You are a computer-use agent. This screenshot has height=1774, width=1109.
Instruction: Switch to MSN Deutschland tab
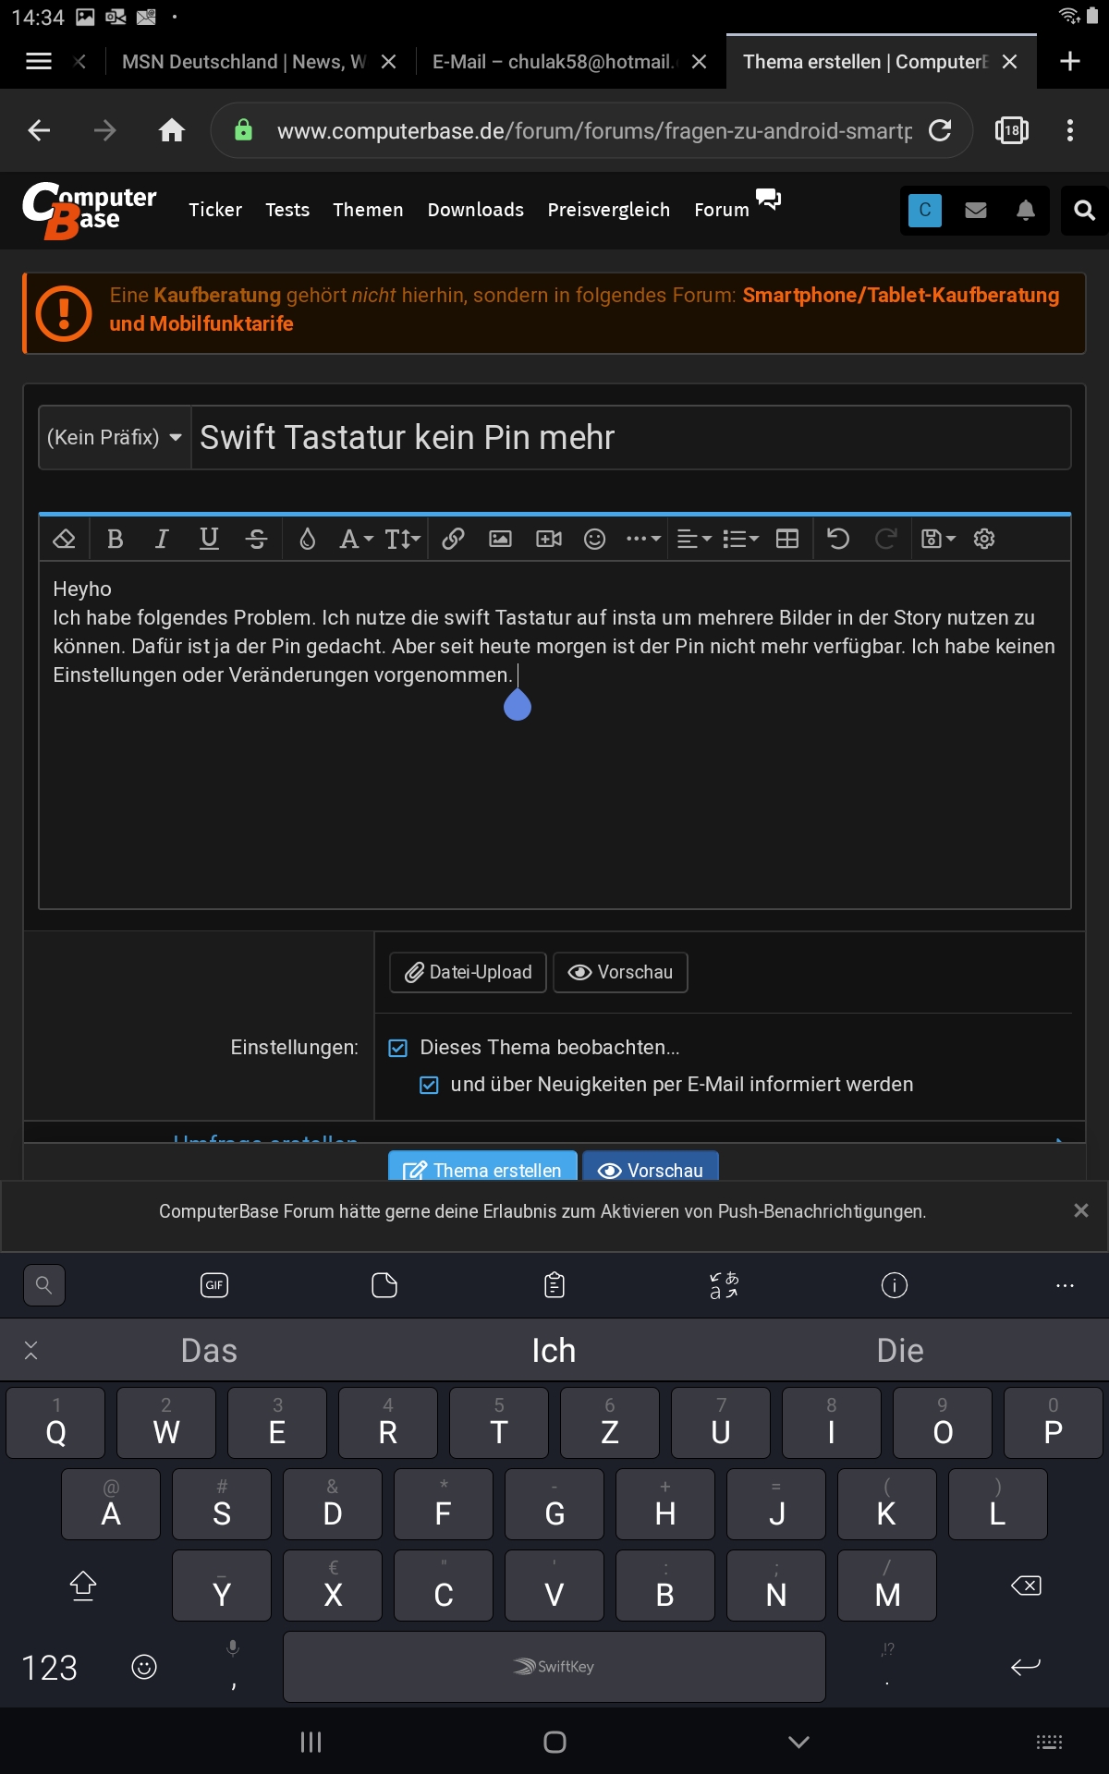pos(244,62)
